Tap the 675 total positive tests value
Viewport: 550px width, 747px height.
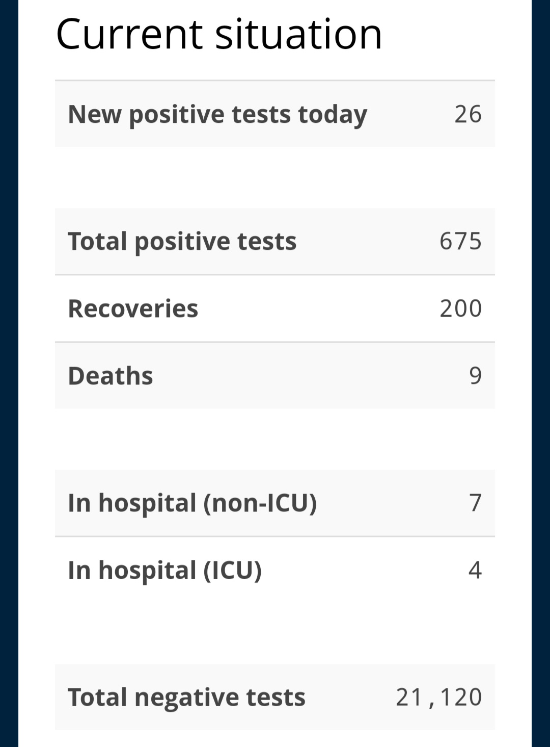click(461, 241)
